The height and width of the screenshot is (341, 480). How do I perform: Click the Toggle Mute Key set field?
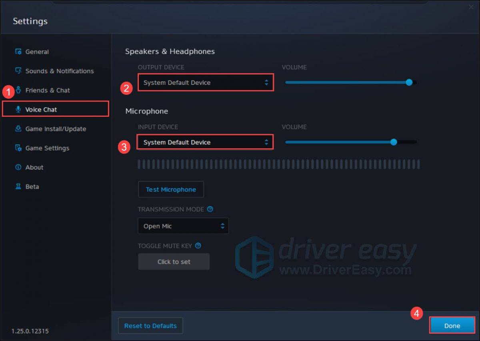[x=174, y=261]
